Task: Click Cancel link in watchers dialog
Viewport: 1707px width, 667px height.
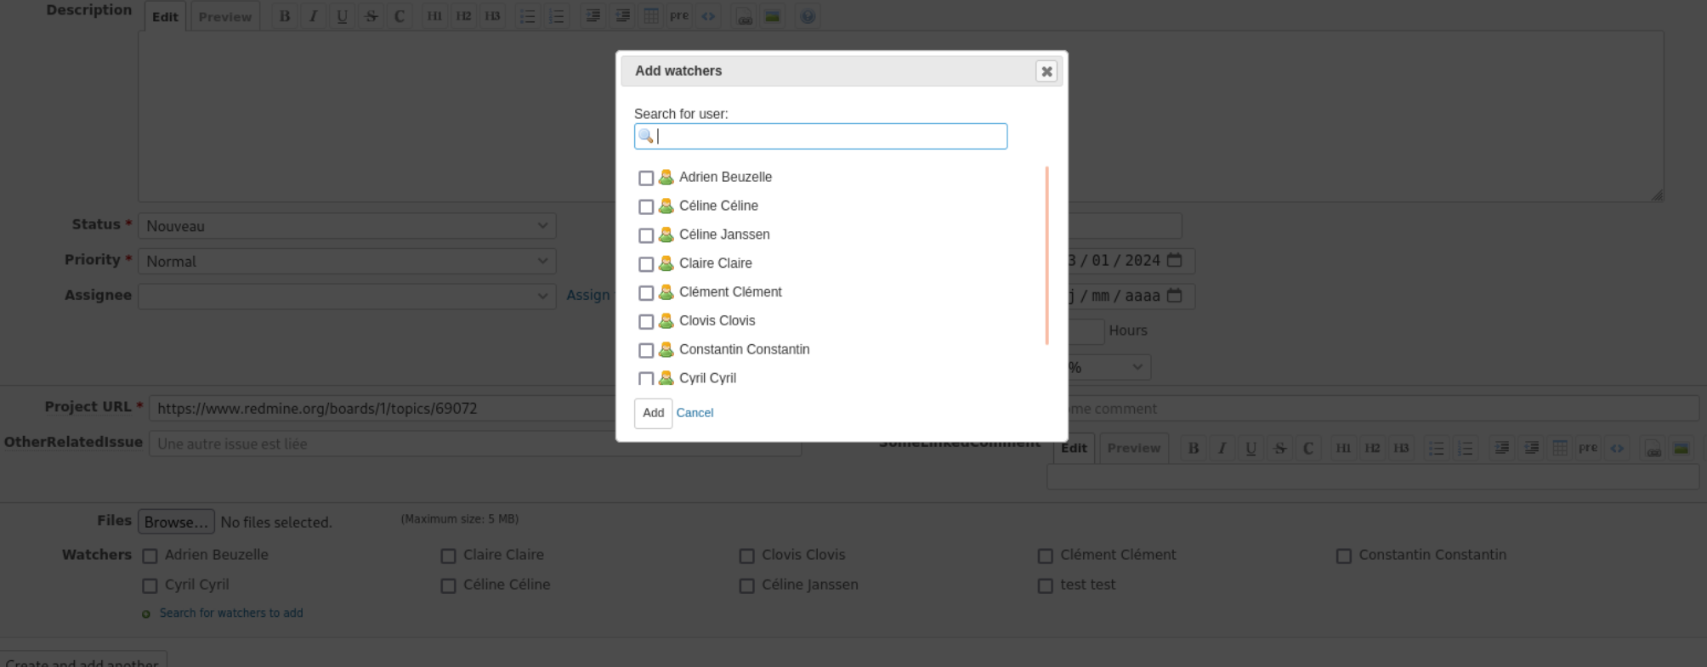Action: pos(695,413)
